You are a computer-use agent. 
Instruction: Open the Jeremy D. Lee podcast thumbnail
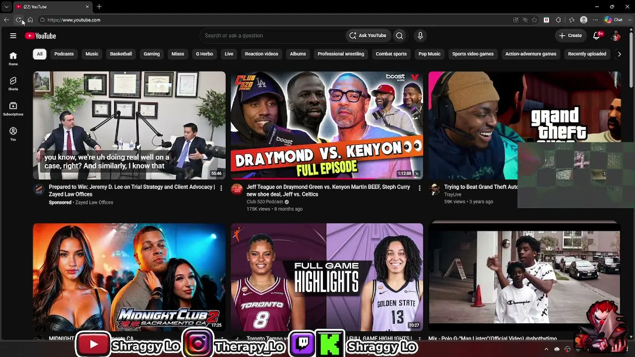pyautogui.click(x=129, y=125)
